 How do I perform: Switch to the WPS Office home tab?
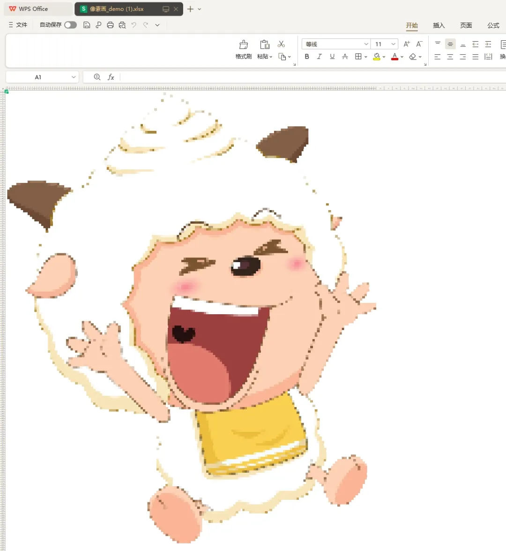pos(38,9)
